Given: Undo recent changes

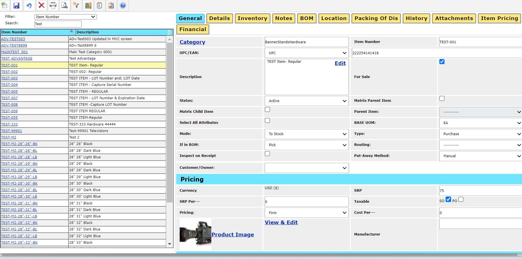Looking at the screenshot, I should pyautogui.click(x=29, y=5).
